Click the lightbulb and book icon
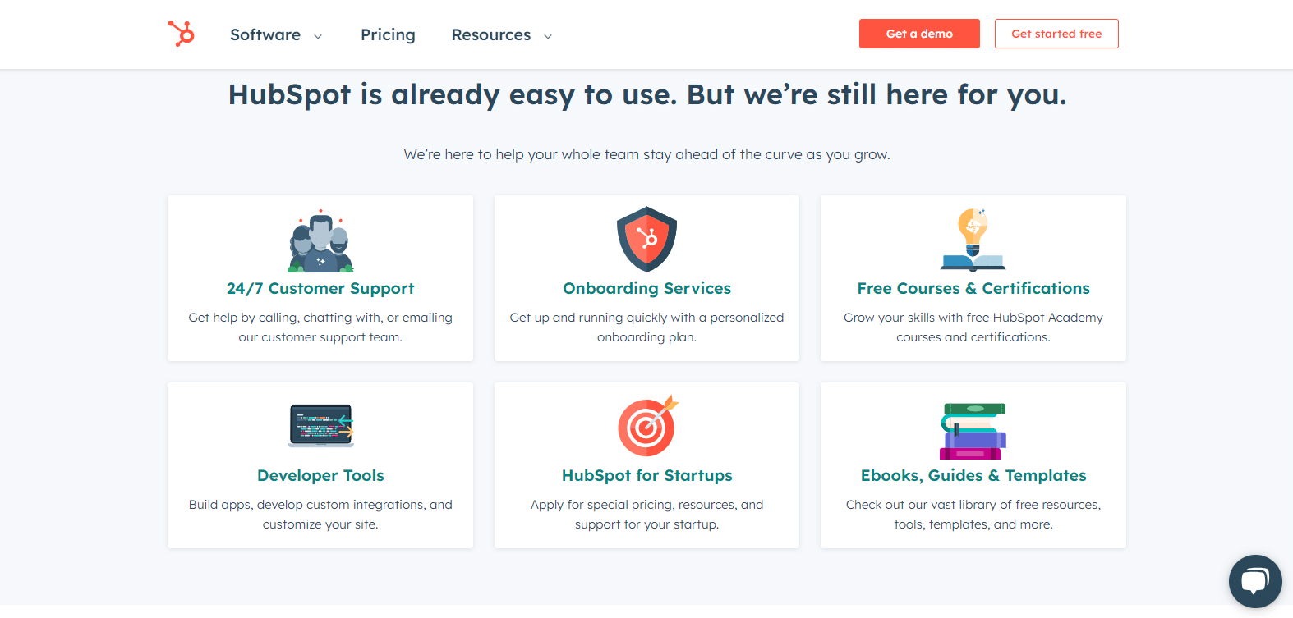 click(973, 240)
